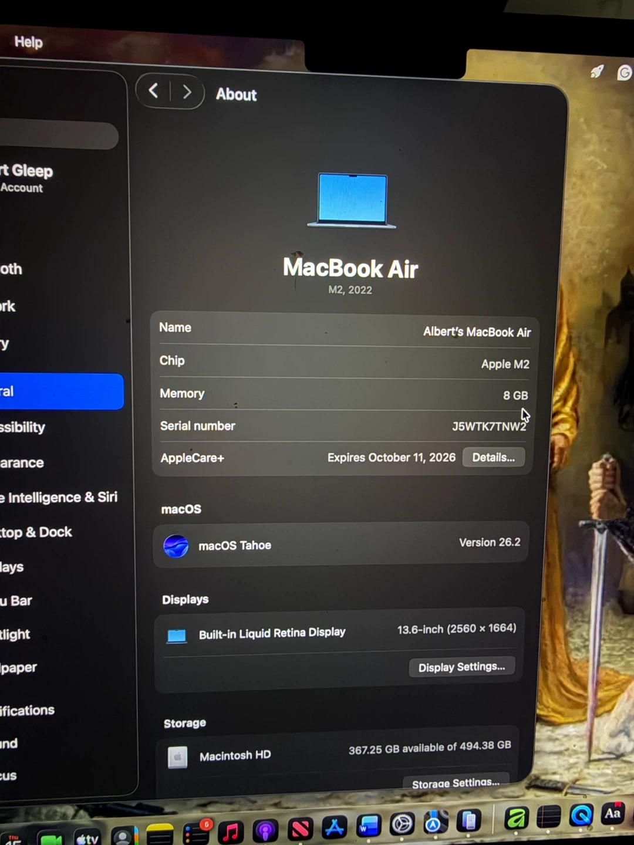Click the Version 26.2 text

pyautogui.click(x=490, y=542)
